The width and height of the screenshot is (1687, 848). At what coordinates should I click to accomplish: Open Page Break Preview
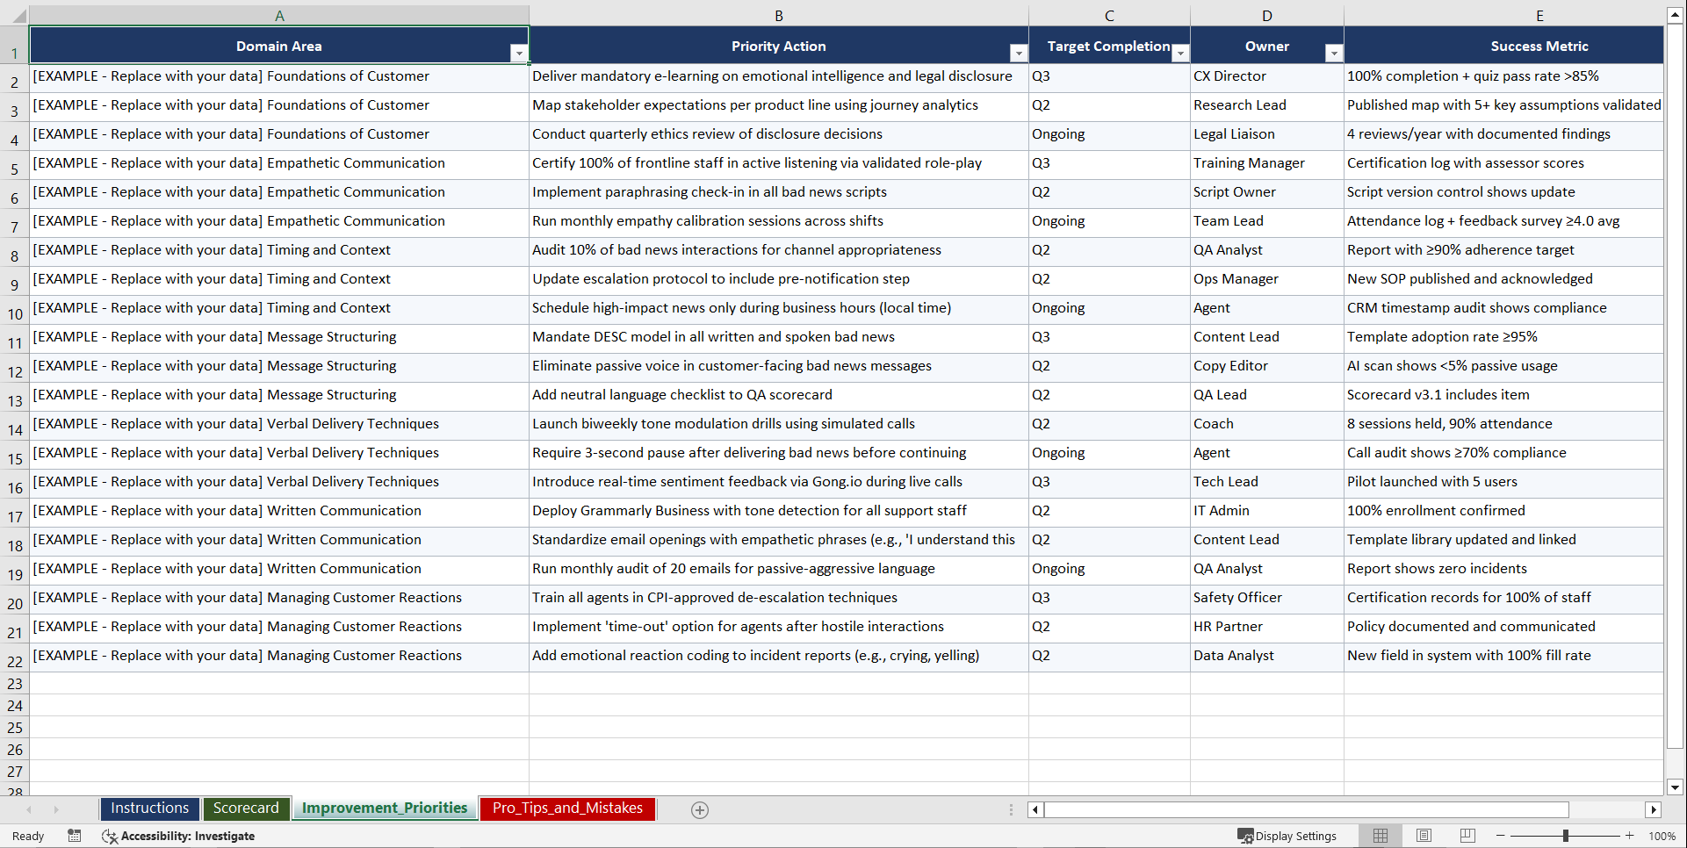coord(1467,836)
